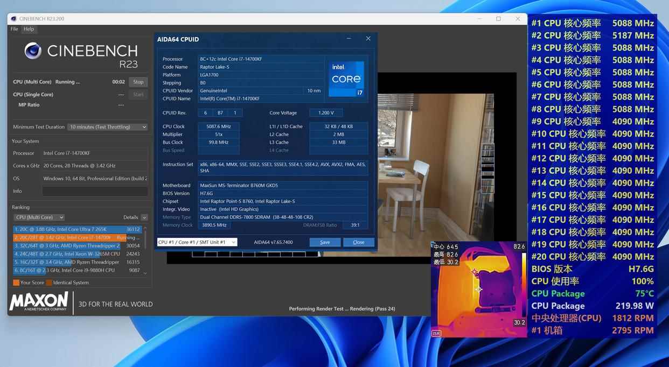
Task: Click the Close button in AIDA64 CPUID
Action: pos(359,242)
